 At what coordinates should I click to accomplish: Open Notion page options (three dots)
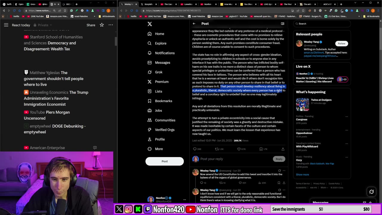111,25
